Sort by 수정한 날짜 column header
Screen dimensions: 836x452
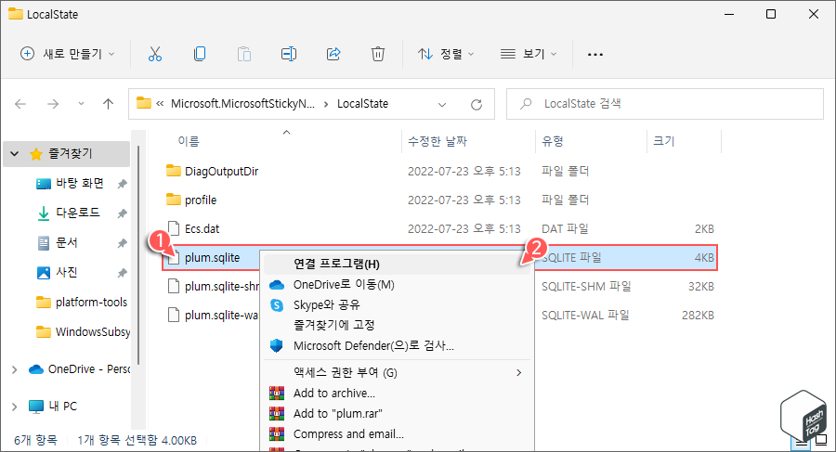[438, 141]
